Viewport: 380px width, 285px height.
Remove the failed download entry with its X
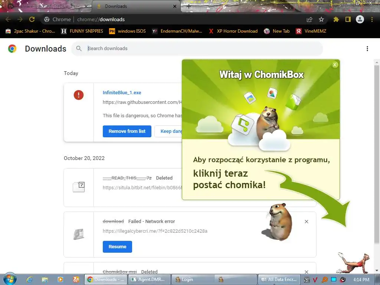point(307,222)
